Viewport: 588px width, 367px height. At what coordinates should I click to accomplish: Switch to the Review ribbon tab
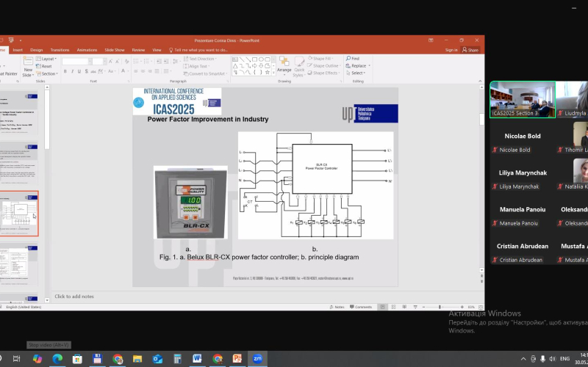pos(138,50)
